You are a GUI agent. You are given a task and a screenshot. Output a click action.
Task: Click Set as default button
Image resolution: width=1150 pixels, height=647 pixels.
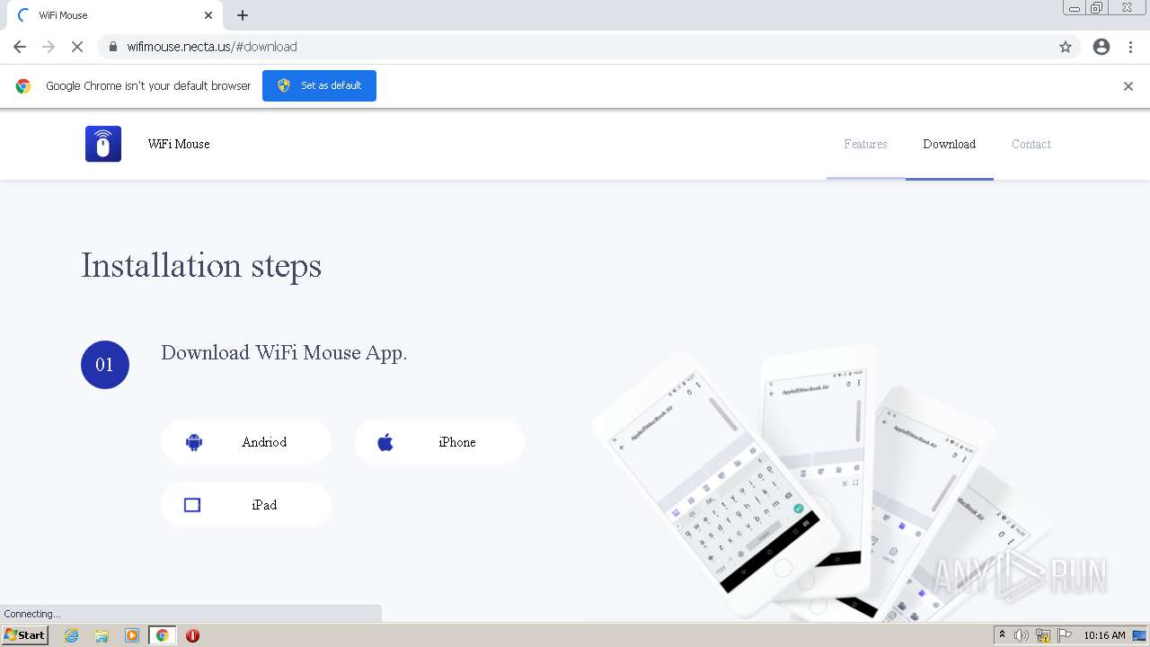(319, 85)
